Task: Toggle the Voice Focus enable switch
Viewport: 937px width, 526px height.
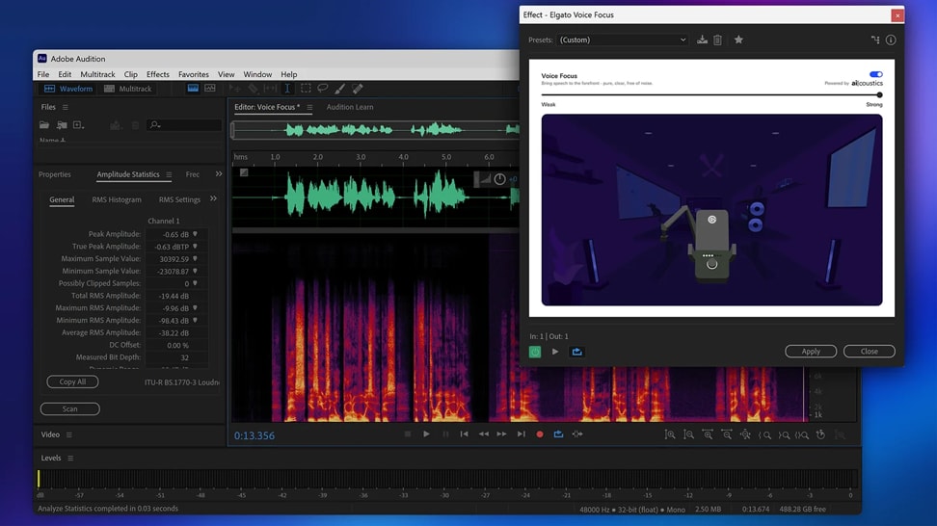Action: [x=875, y=74]
